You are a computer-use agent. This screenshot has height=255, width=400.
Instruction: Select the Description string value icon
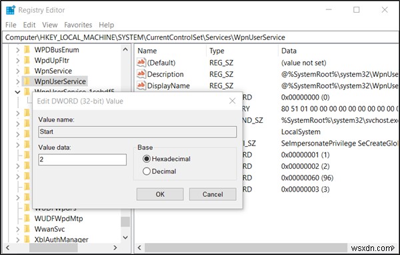(141, 74)
